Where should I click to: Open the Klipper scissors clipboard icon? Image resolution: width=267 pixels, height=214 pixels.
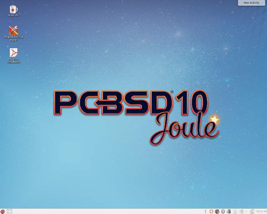coord(235,212)
